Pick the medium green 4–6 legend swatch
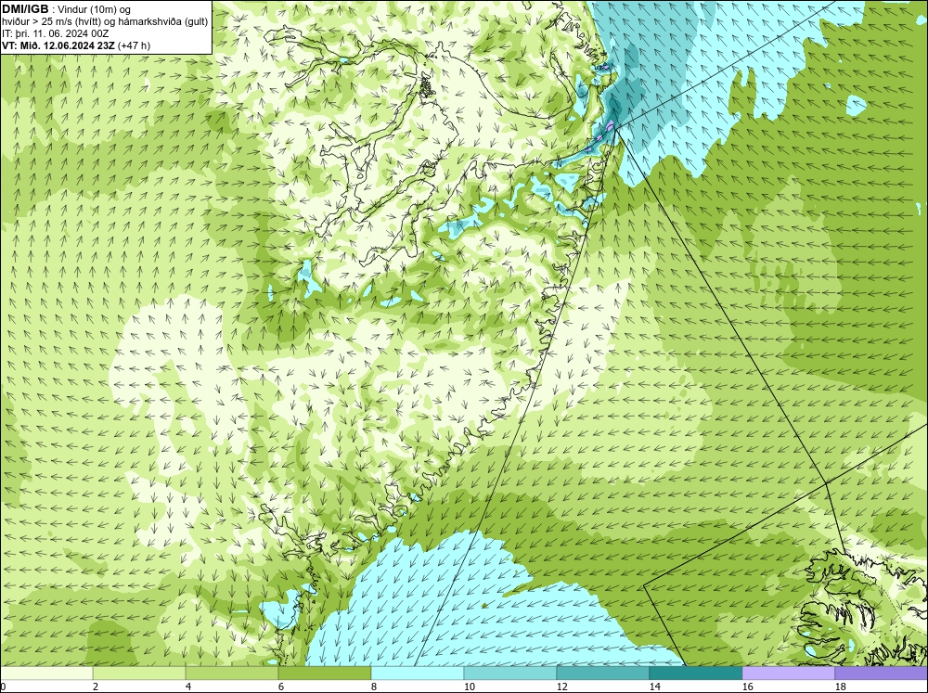The height and width of the screenshot is (693, 928). point(232,673)
